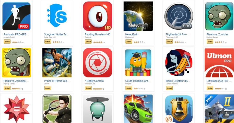234x123 pixels.
Task: Open the Ulmon PRO City Maps icon
Action: (x=219, y=63)
